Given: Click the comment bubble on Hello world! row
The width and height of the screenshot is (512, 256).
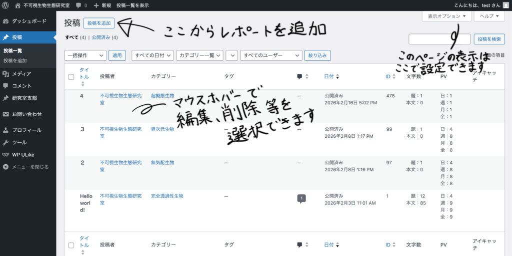Looking at the screenshot, I should coord(300,199).
